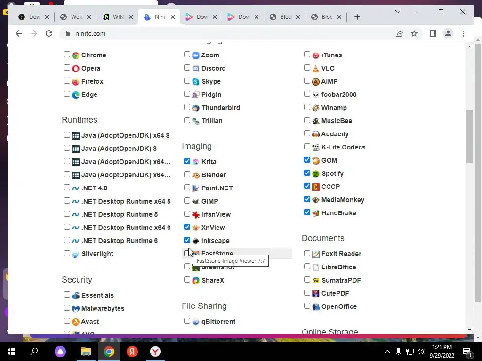Check the .NET 4.8 checkbox
The height and width of the screenshot is (361, 482).
67,187
